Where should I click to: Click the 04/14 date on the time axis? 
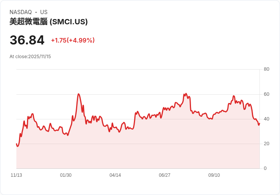(115, 175)
